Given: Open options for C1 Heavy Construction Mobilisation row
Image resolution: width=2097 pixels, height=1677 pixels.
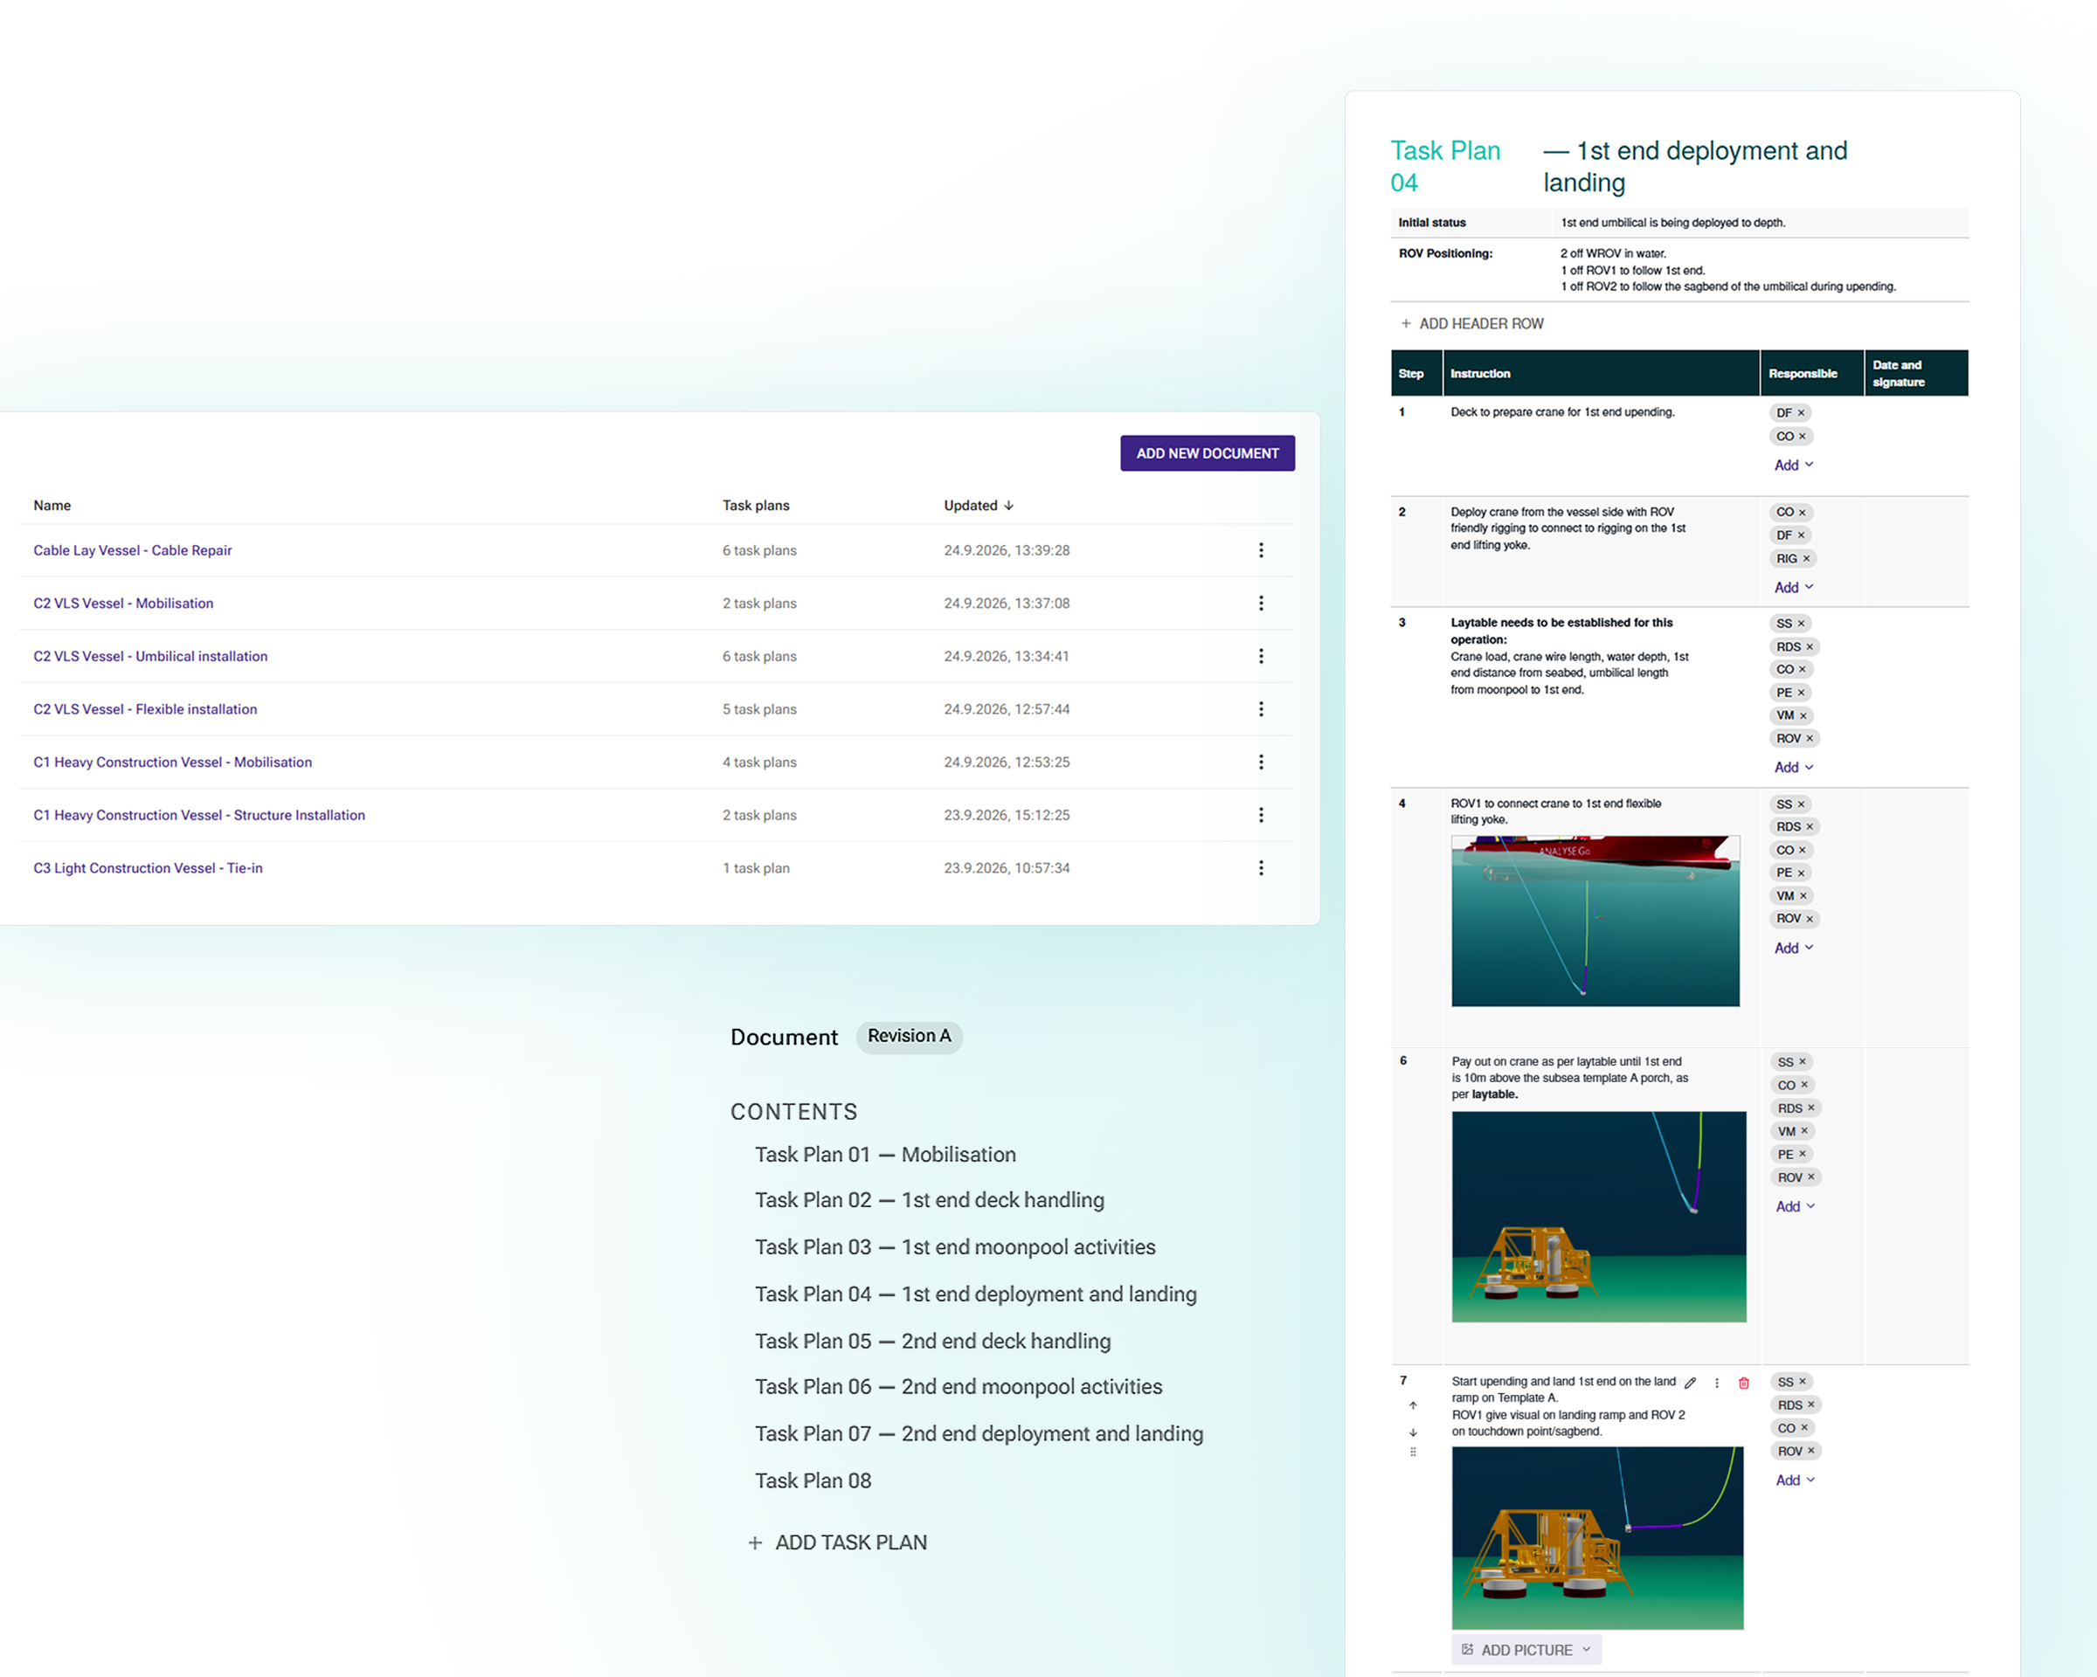Looking at the screenshot, I should [1262, 763].
